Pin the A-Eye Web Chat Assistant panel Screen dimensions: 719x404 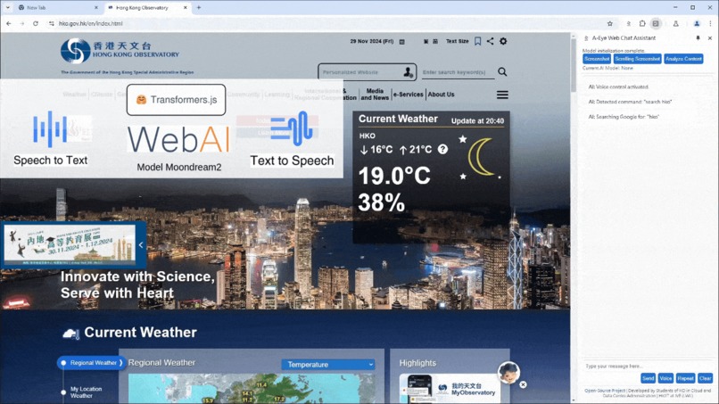tap(698, 38)
